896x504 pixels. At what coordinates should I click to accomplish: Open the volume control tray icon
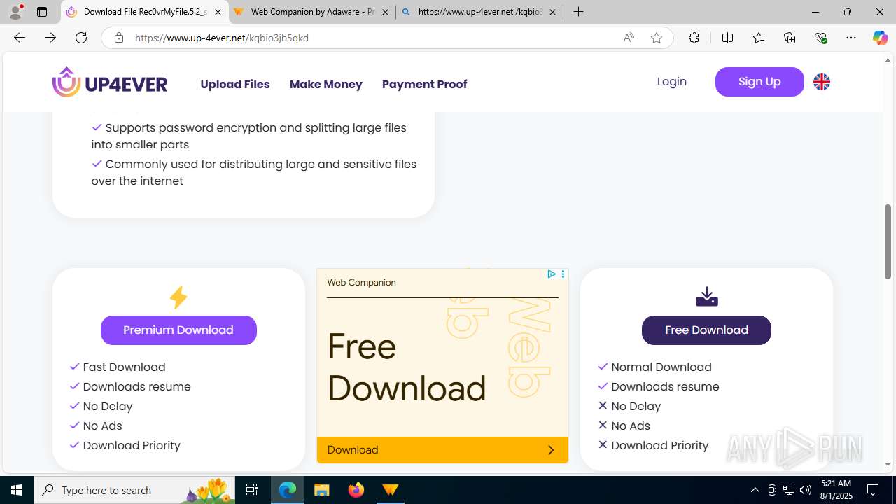click(805, 490)
